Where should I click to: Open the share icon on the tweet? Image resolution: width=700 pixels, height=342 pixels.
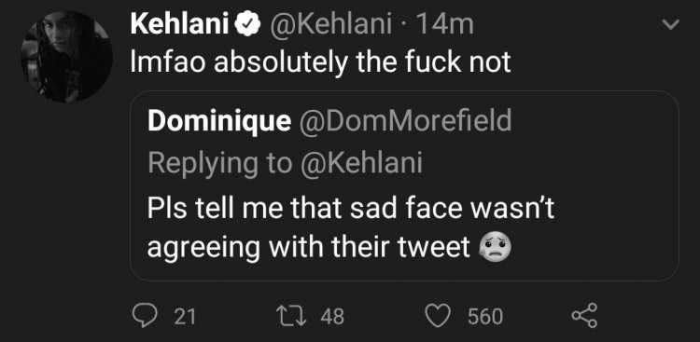(584, 316)
